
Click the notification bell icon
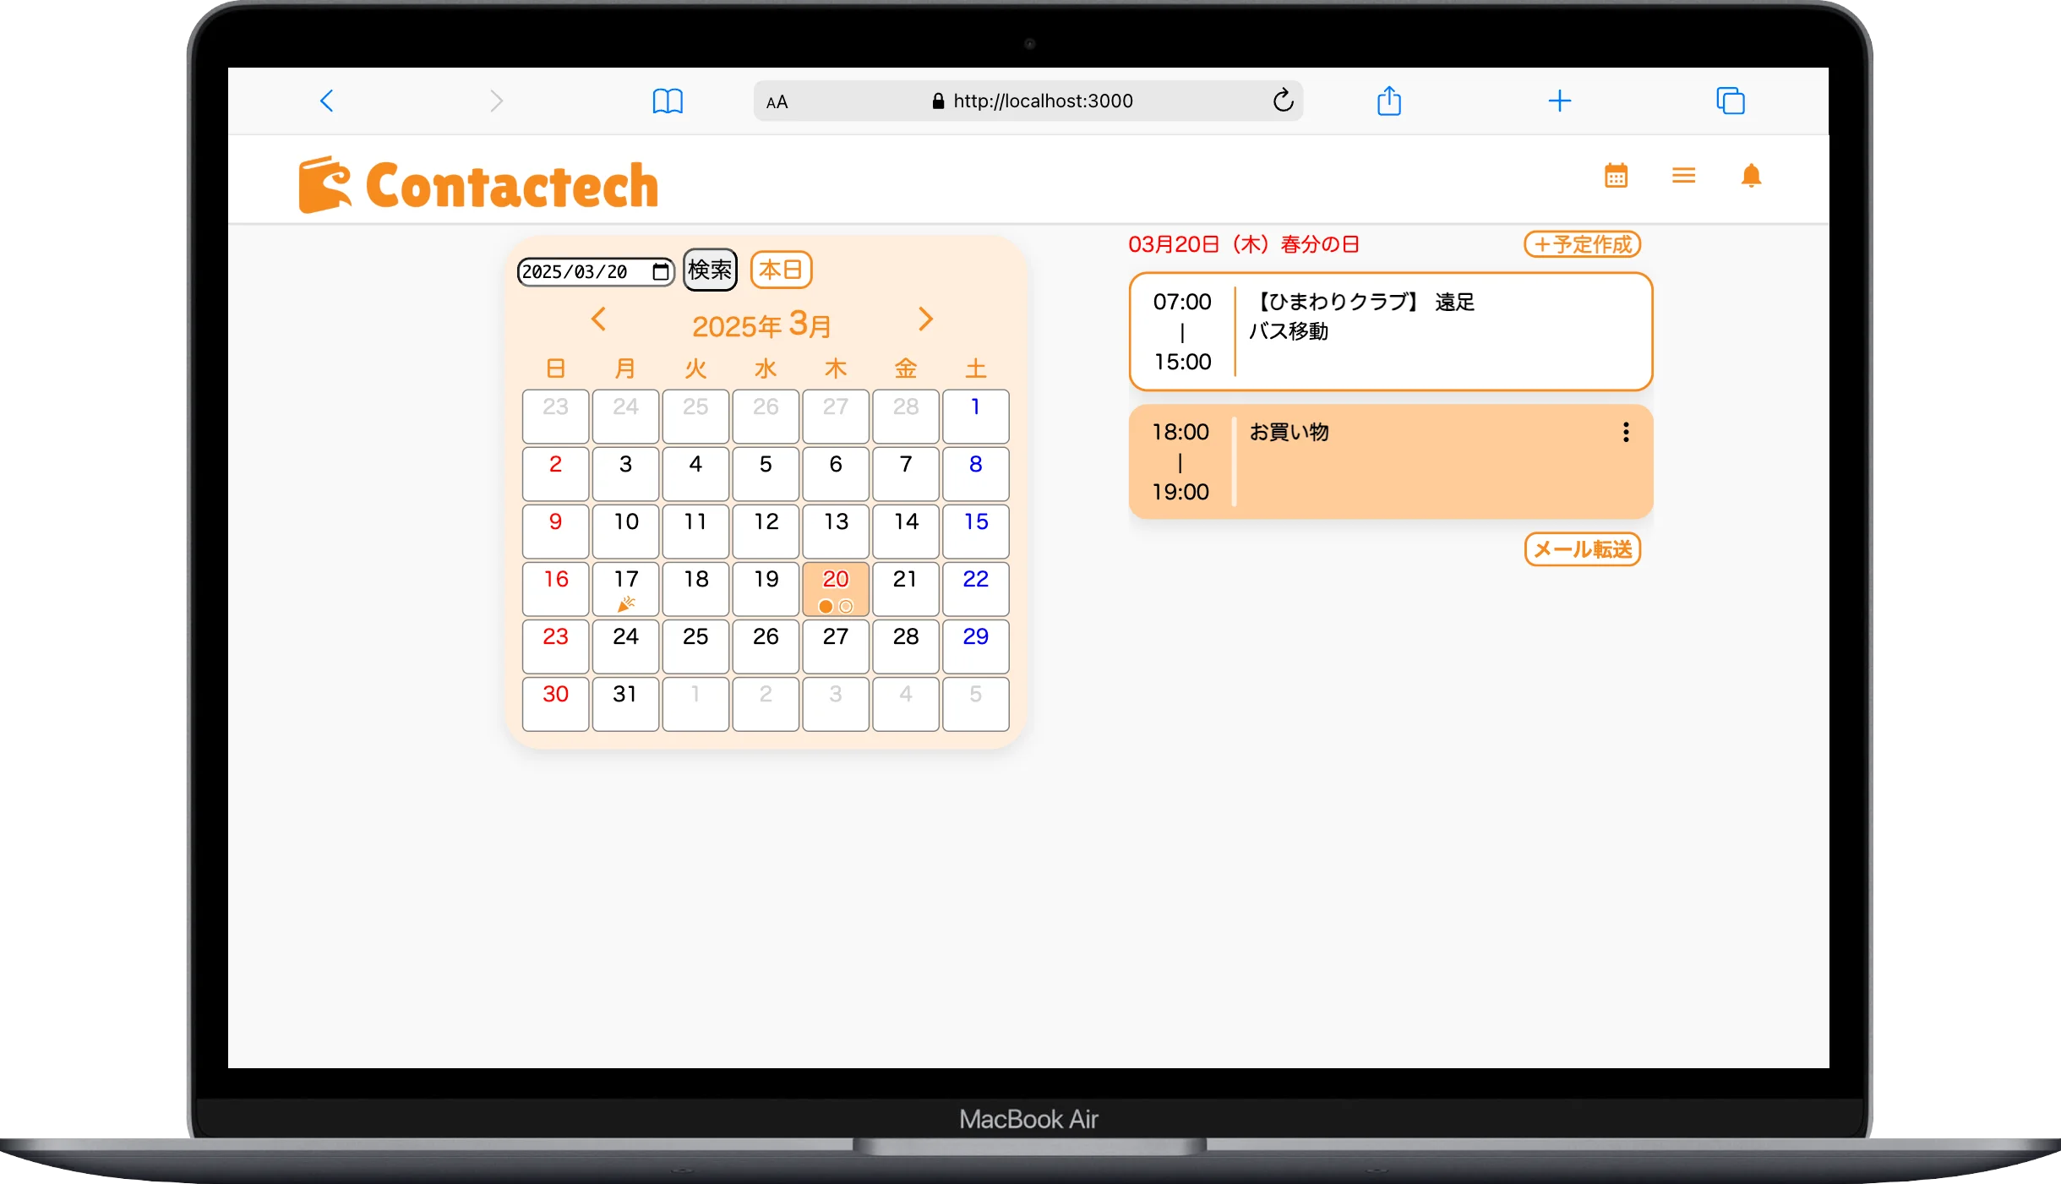tap(1751, 176)
